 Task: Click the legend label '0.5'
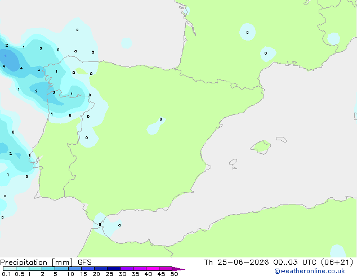pyautogui.click(x=20, y=274)
